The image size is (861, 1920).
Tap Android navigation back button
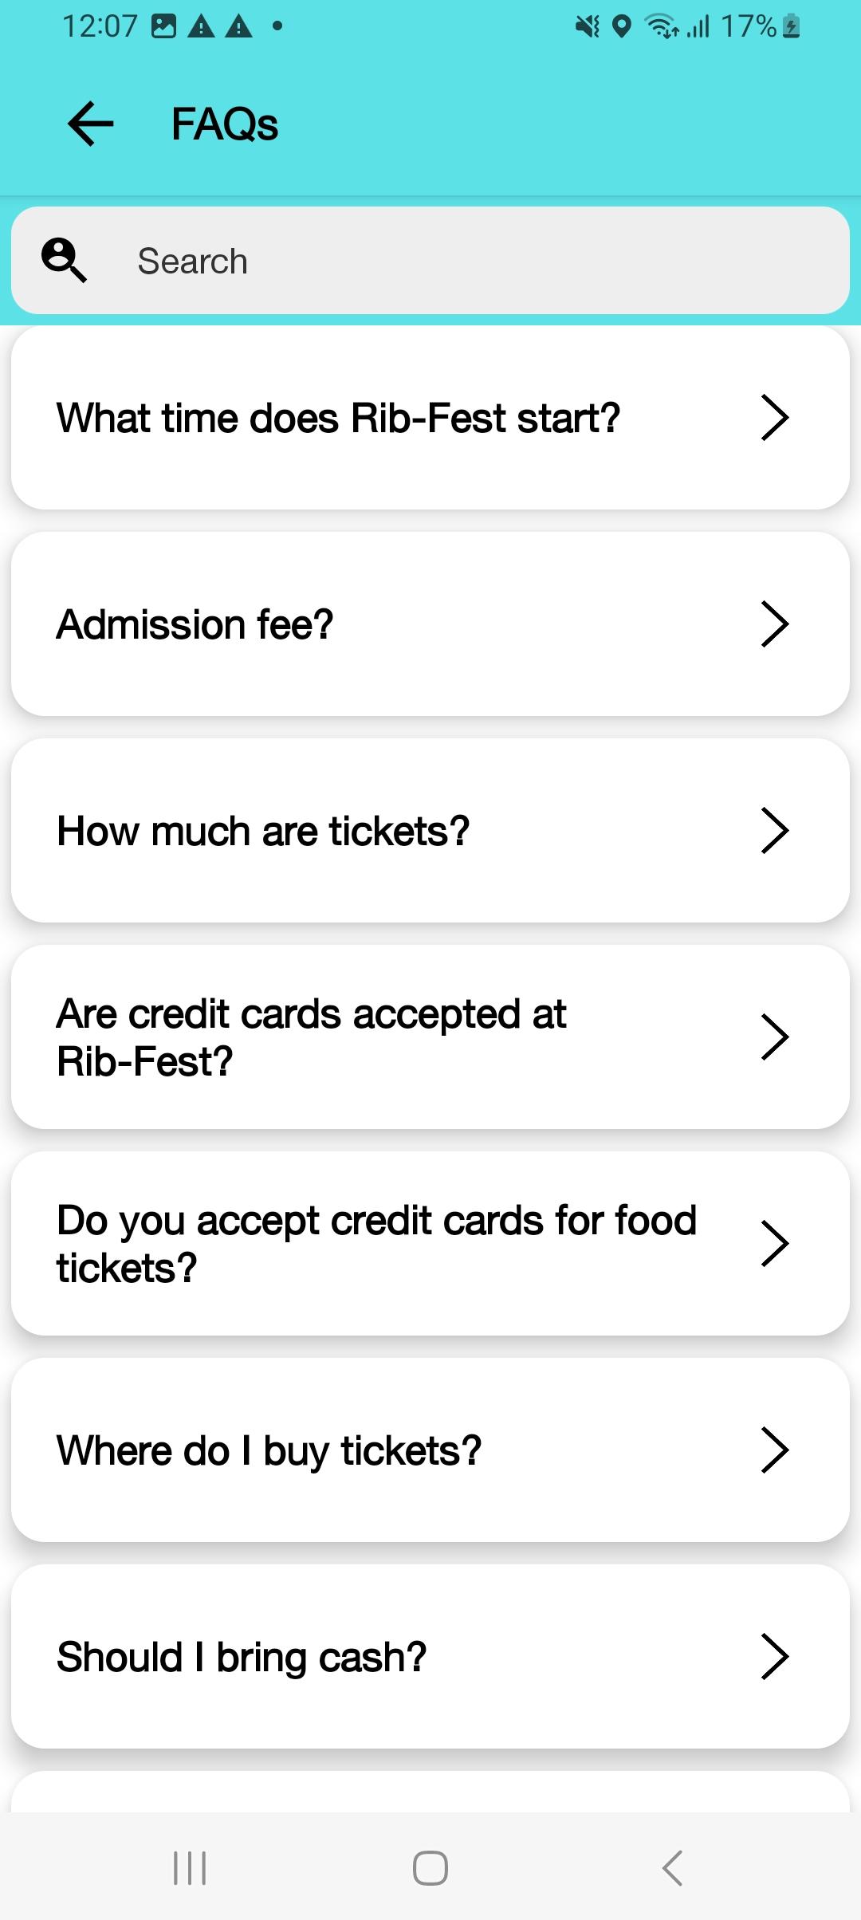(672, 1867)
